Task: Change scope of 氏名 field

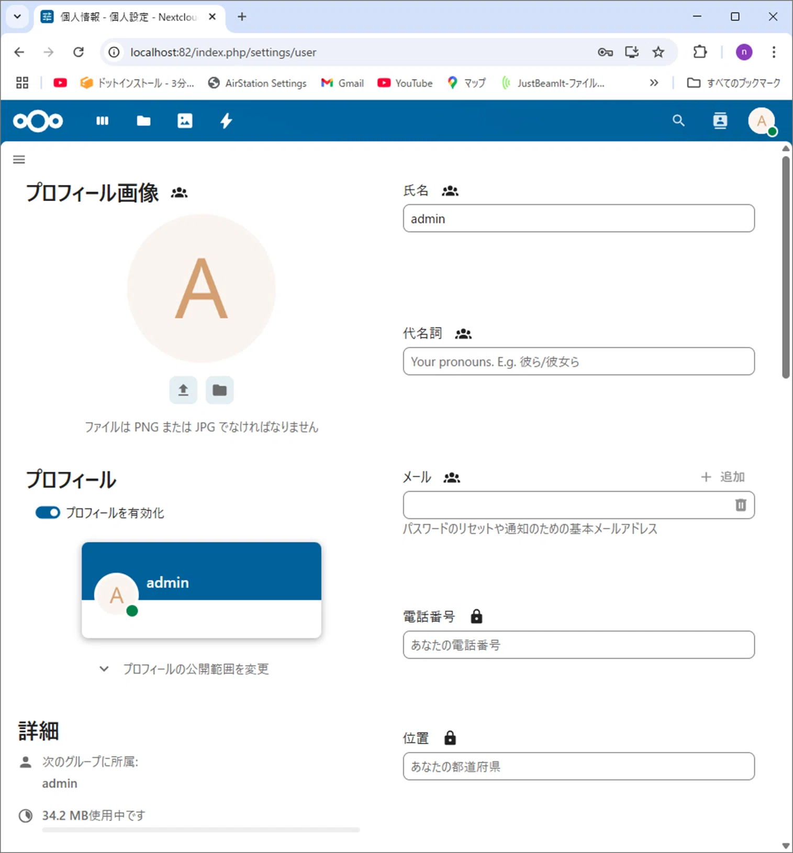Action: (450, 191)
